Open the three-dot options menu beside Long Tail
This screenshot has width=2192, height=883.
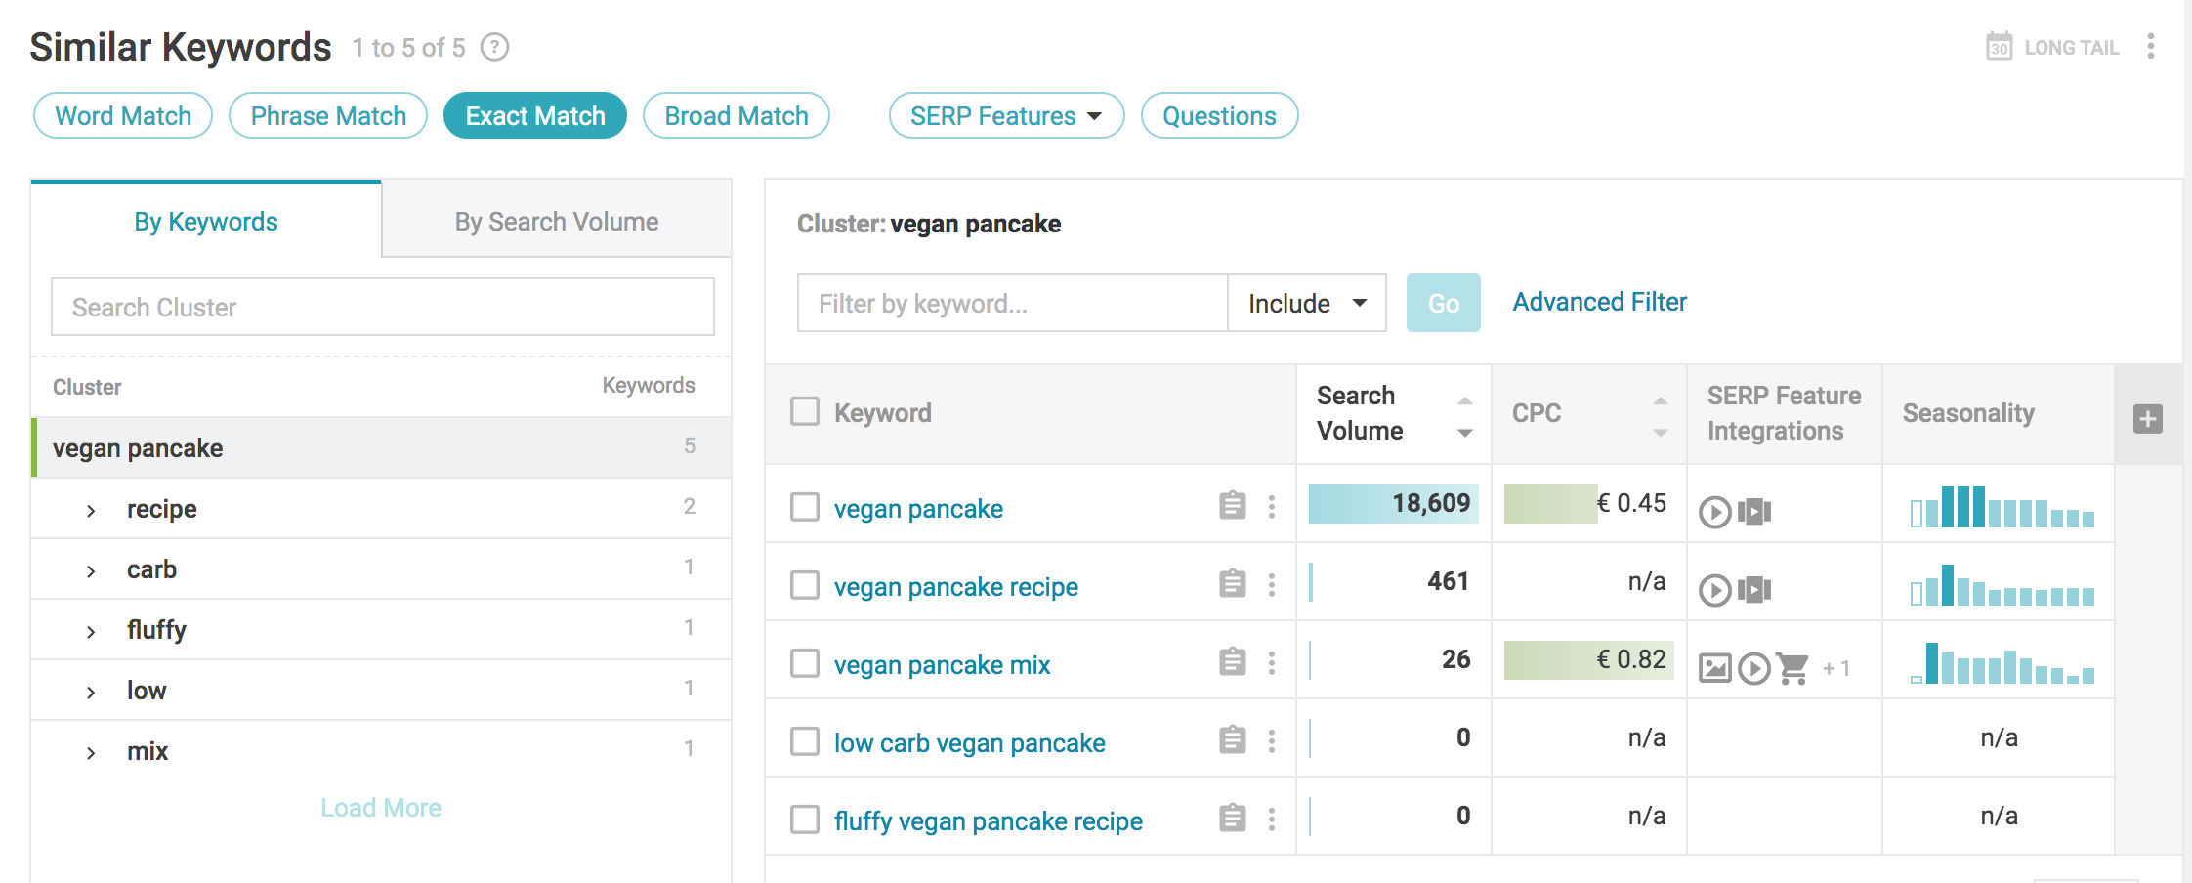coord(2150,46)
